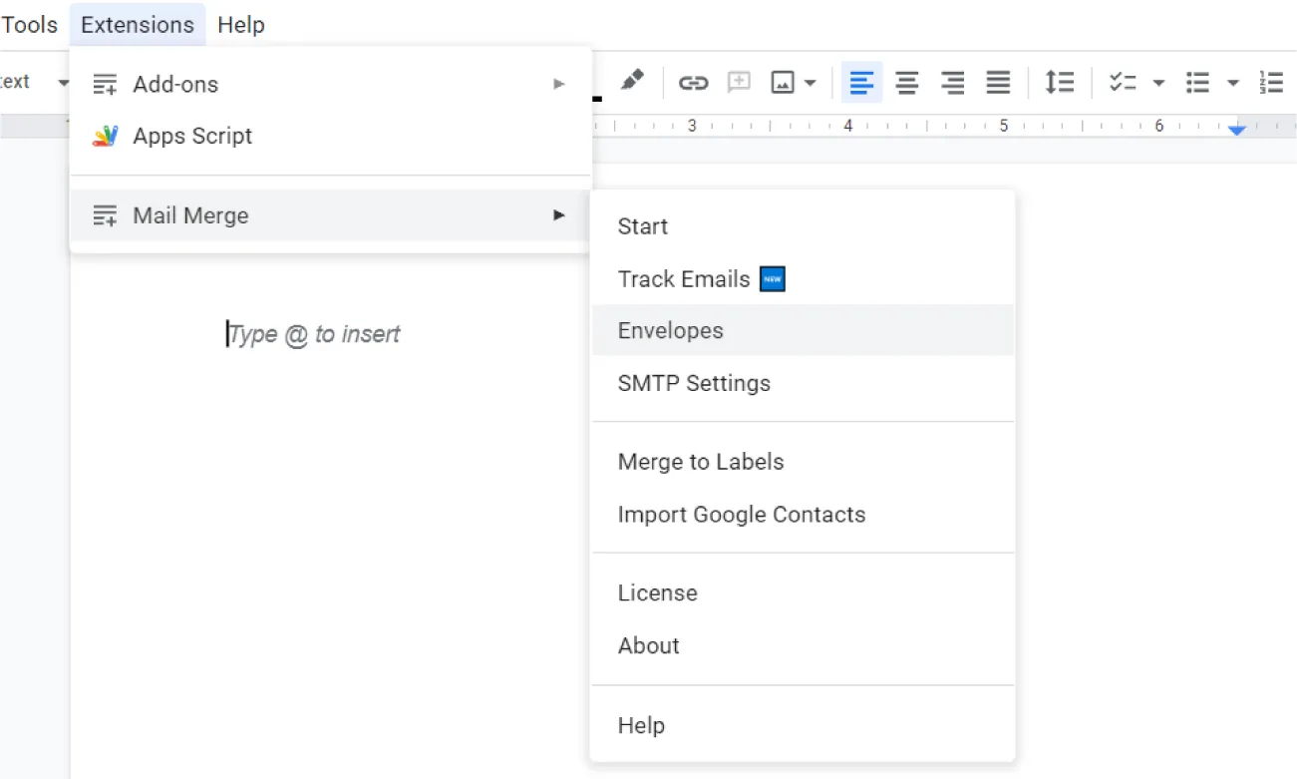Apply a numbered list
Viewport: 1297px width, 779px height.
pyautogui.click(x=1271, y=83)
